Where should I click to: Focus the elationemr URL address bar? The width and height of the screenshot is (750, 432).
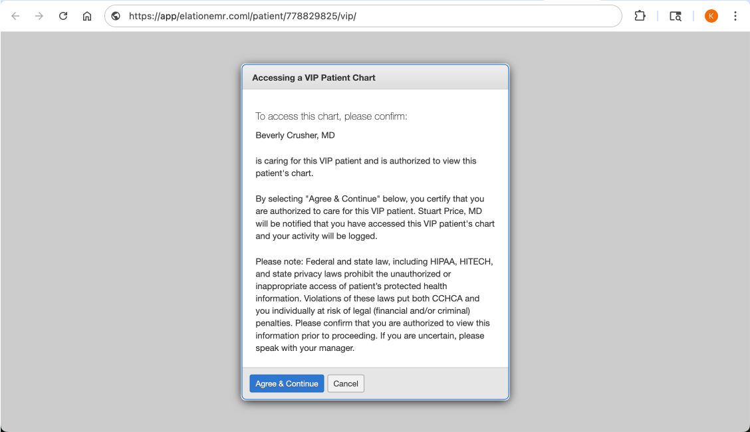(366, 16)
